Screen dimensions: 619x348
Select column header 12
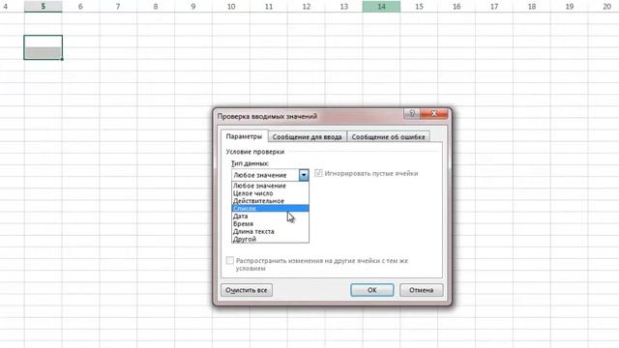(307, 7)
